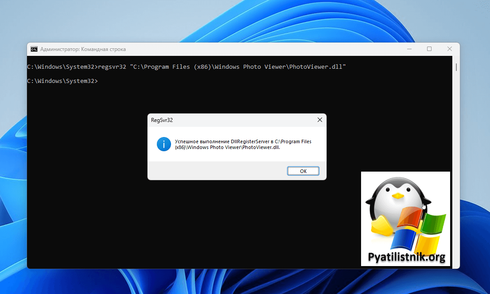Viewport: 490px width, 294px height.
Task: Click the blue information icon in dialog
Action: click(164, 144)
